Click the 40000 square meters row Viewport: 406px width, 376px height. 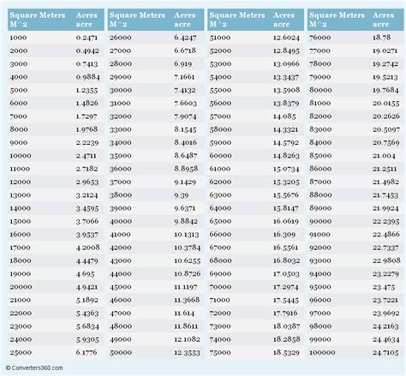tap(156, 221)
